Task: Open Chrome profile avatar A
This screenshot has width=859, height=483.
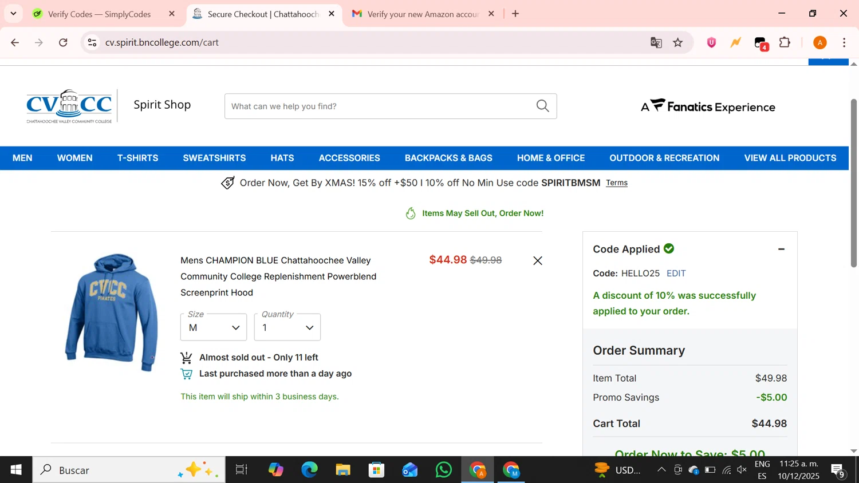Action: click(820, 42)
